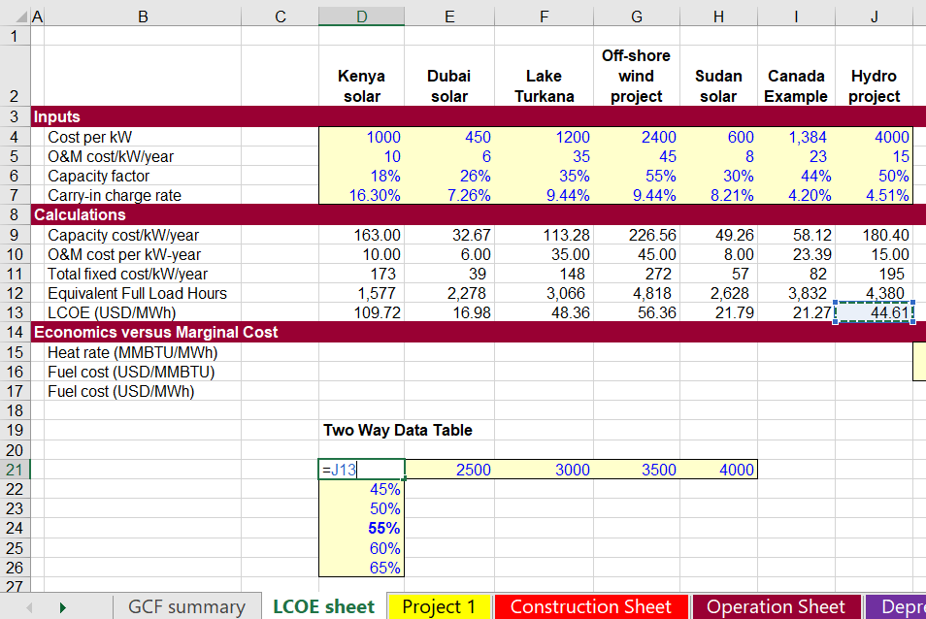Select column D header
Screen dimensions: 926x619
(x=361, y=16)
